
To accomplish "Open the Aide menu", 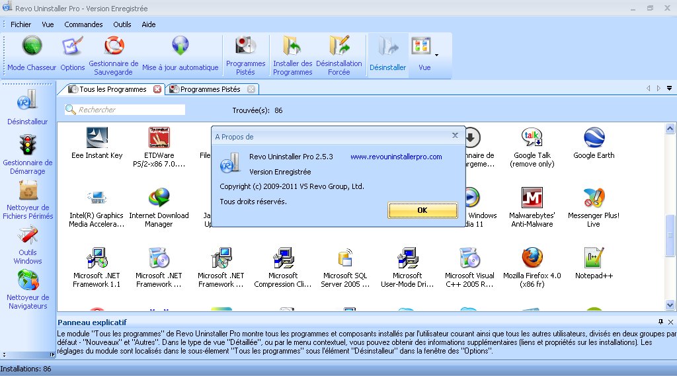I will (x=149, y=24).
